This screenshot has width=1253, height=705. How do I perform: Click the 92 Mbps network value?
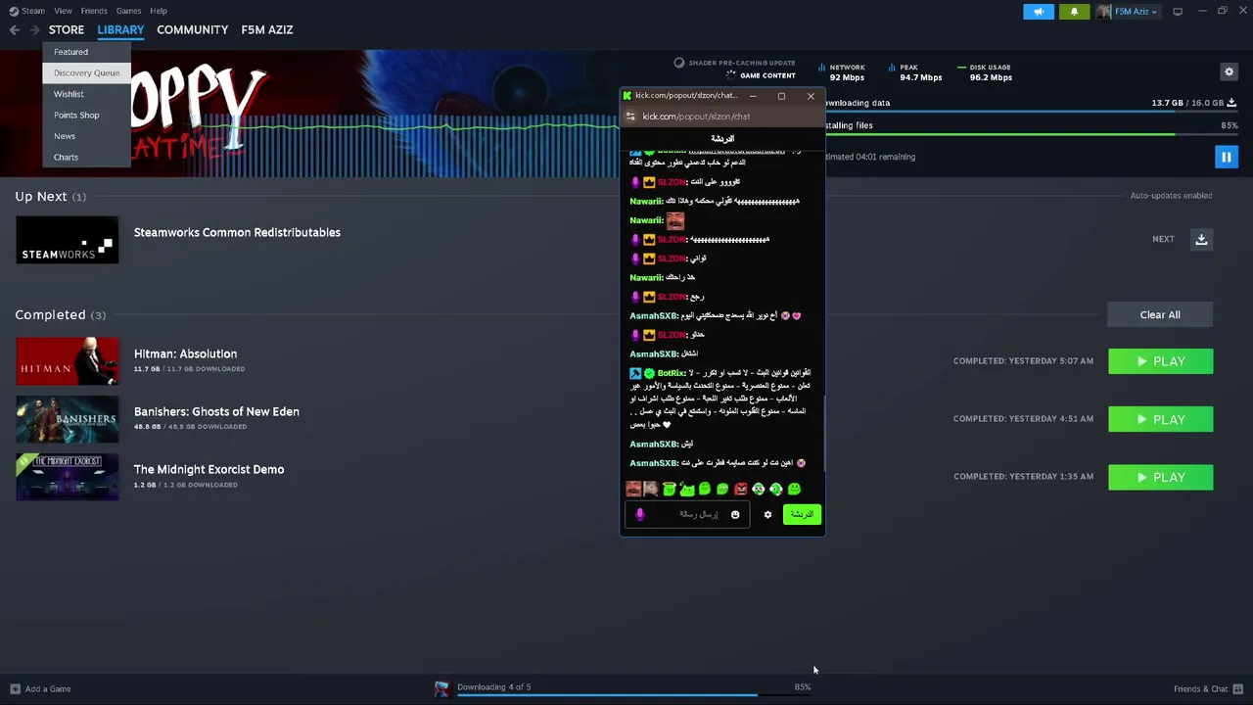pos(847,77)
